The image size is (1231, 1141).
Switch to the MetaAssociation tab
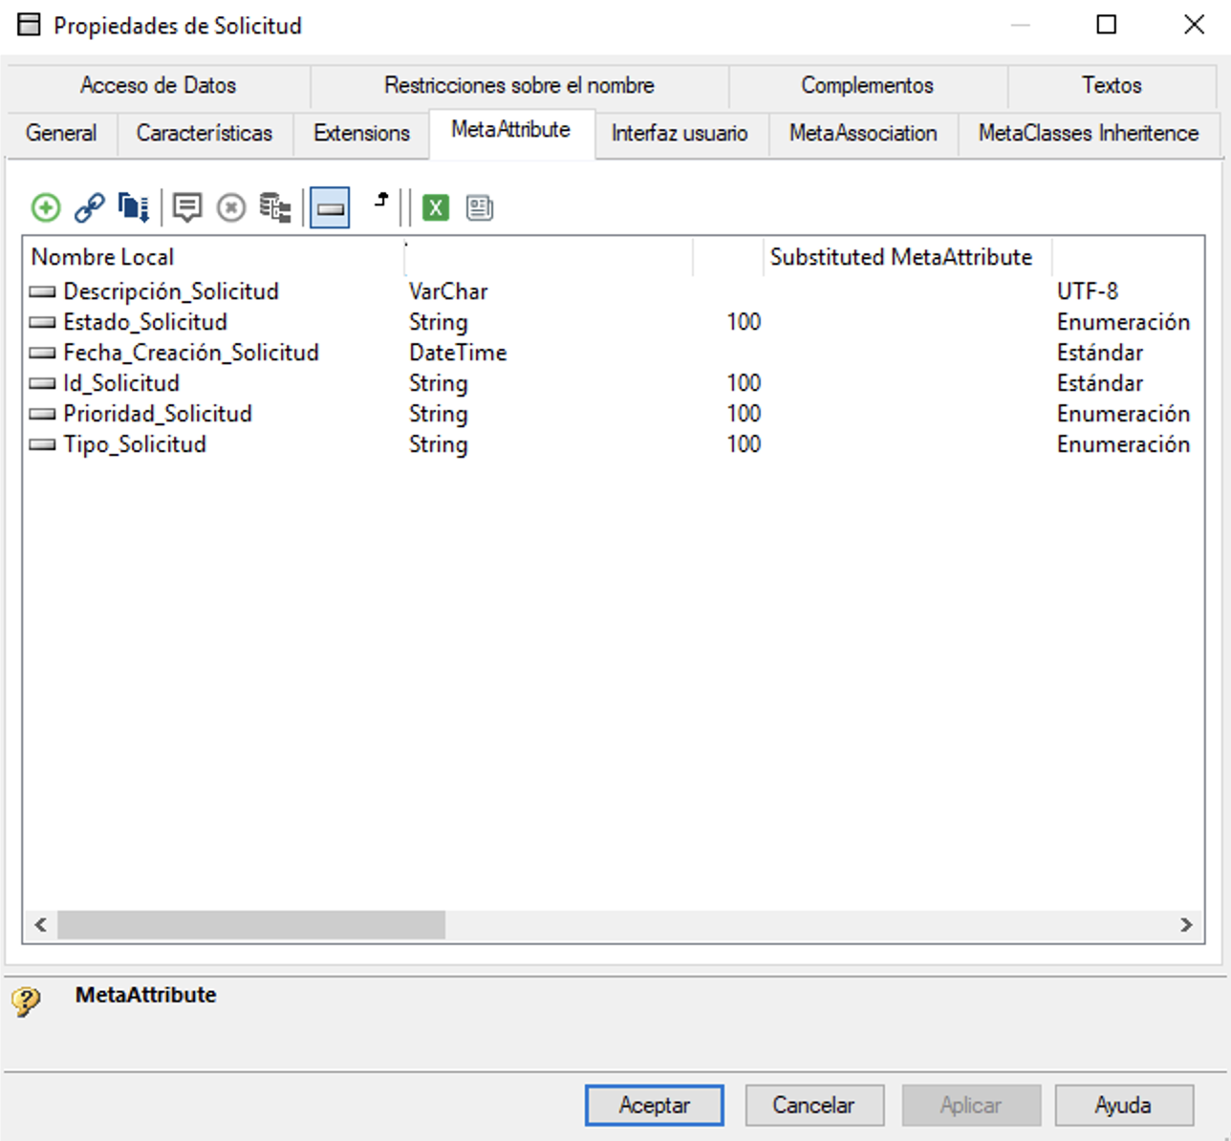(863, 133)
